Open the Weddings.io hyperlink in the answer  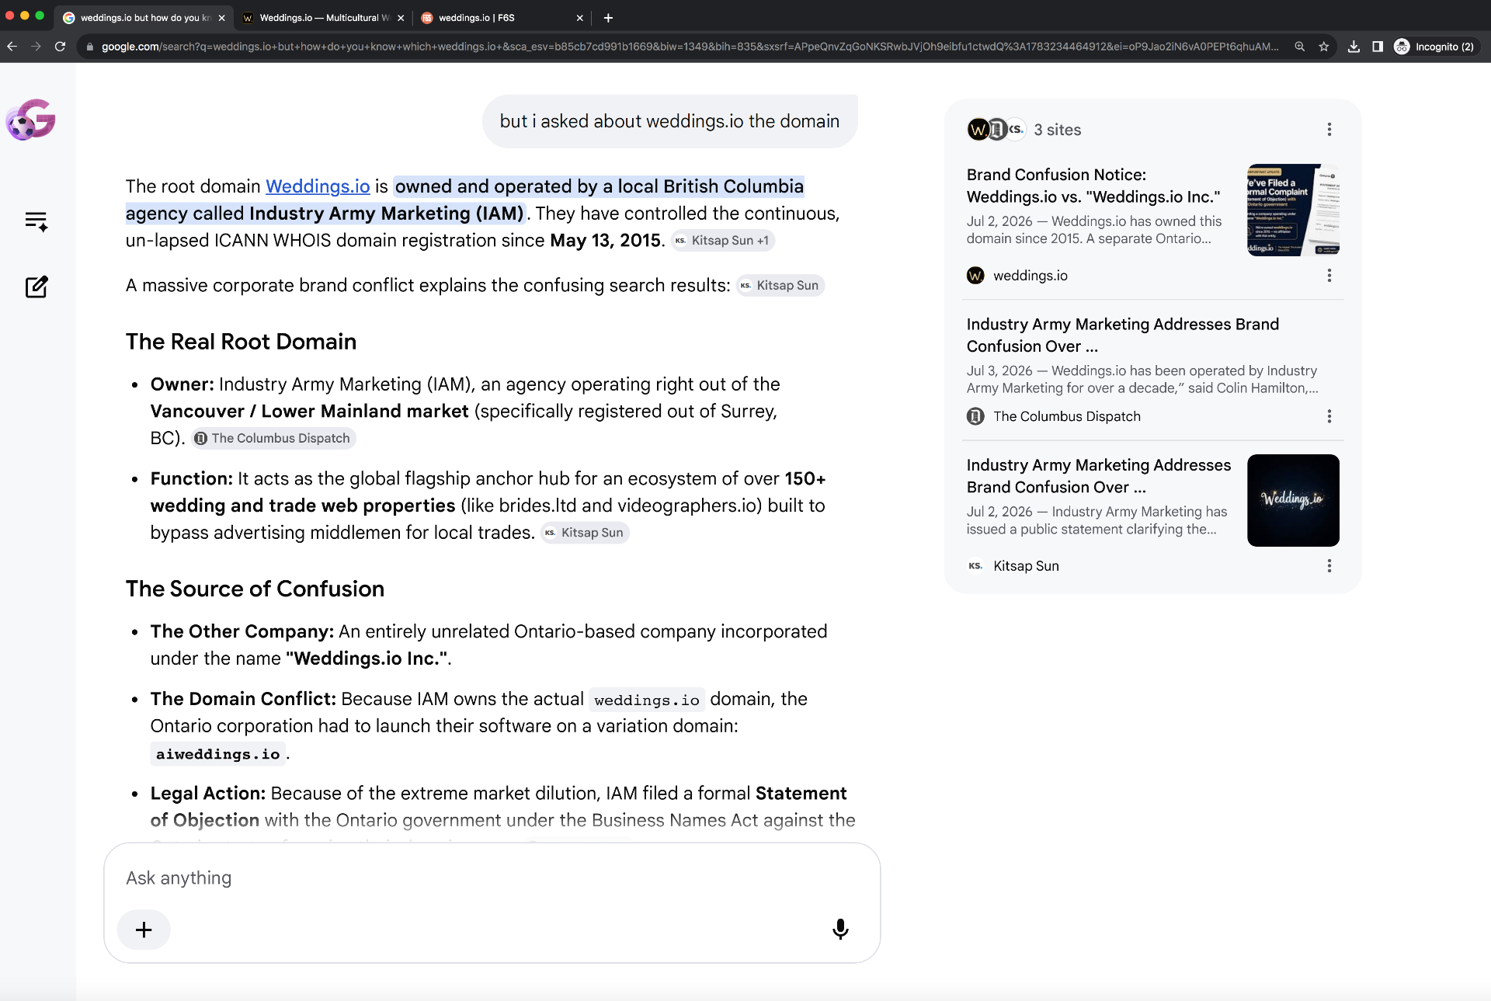coord(318,186)
